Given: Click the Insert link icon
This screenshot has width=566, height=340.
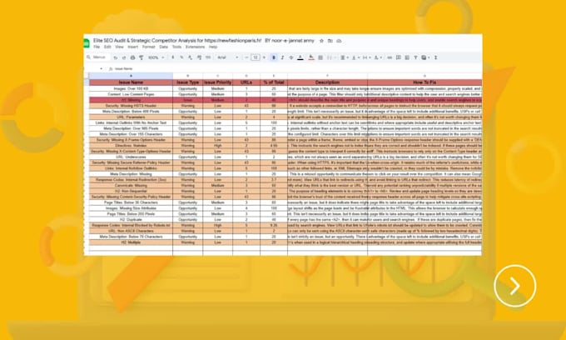Looking at the screenshot, I should click(x=390, y=57).
